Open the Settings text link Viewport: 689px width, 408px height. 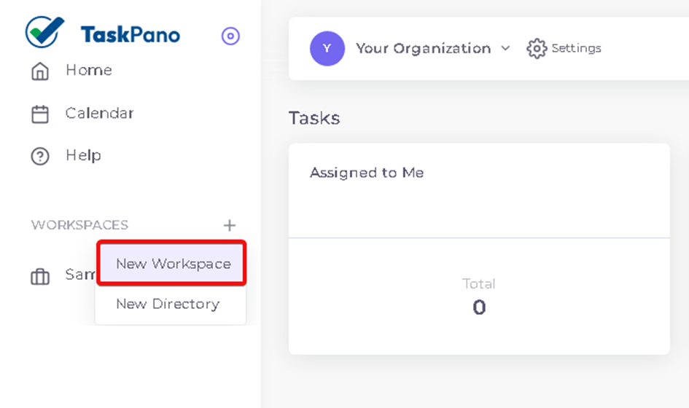576,48
